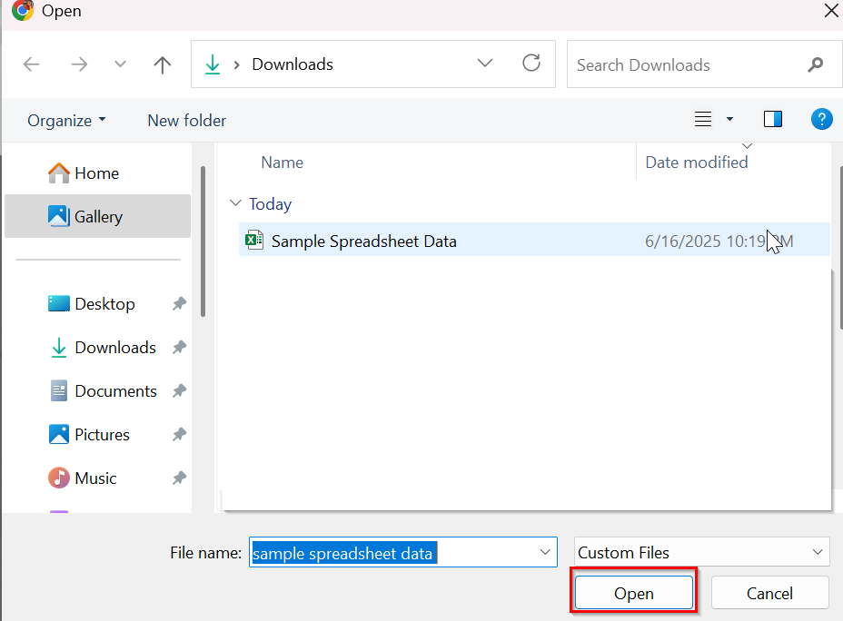Image resolution: width=843 pixels, height=621 pixels.
Task: Click the Documents page icon
Action: coord(59,390)
